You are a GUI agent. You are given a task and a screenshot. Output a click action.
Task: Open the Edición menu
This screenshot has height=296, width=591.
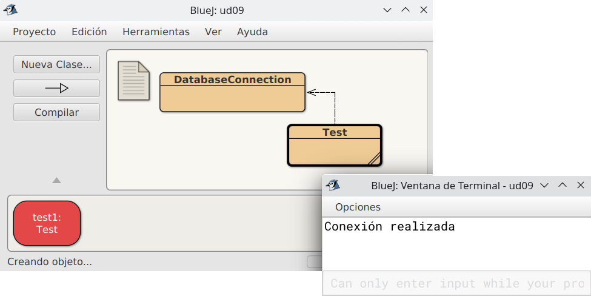point(89,32)
